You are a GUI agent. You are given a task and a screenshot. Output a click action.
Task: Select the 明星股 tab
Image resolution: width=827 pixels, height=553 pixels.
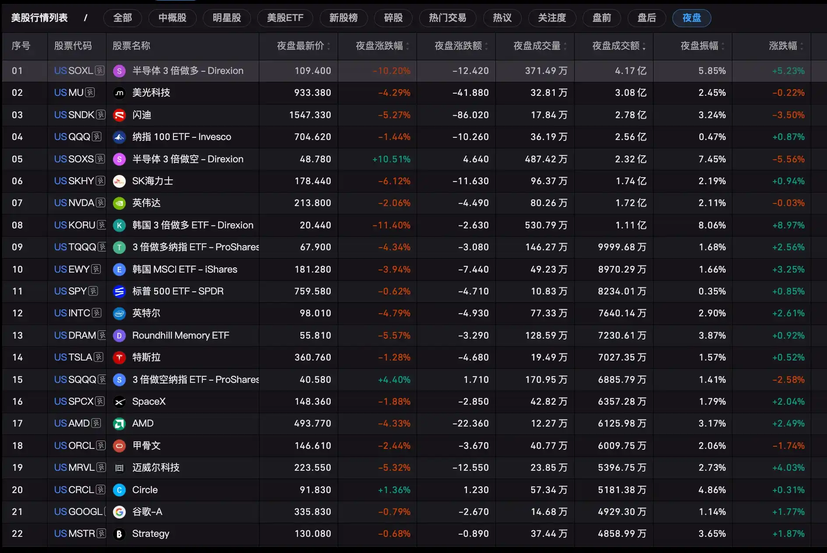[x=227, y=18]
